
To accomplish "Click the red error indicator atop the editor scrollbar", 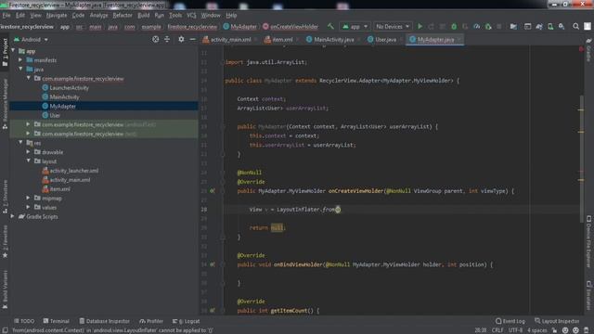I will 581,49.
